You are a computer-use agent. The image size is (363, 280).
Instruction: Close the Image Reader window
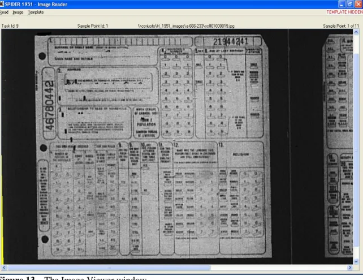[x=358, y=4]
